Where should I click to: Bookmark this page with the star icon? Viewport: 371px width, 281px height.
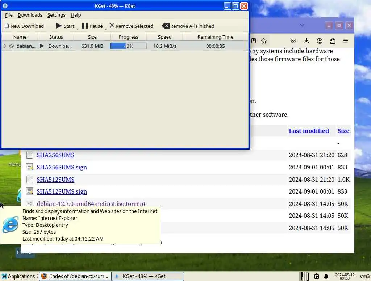(264, 41)
